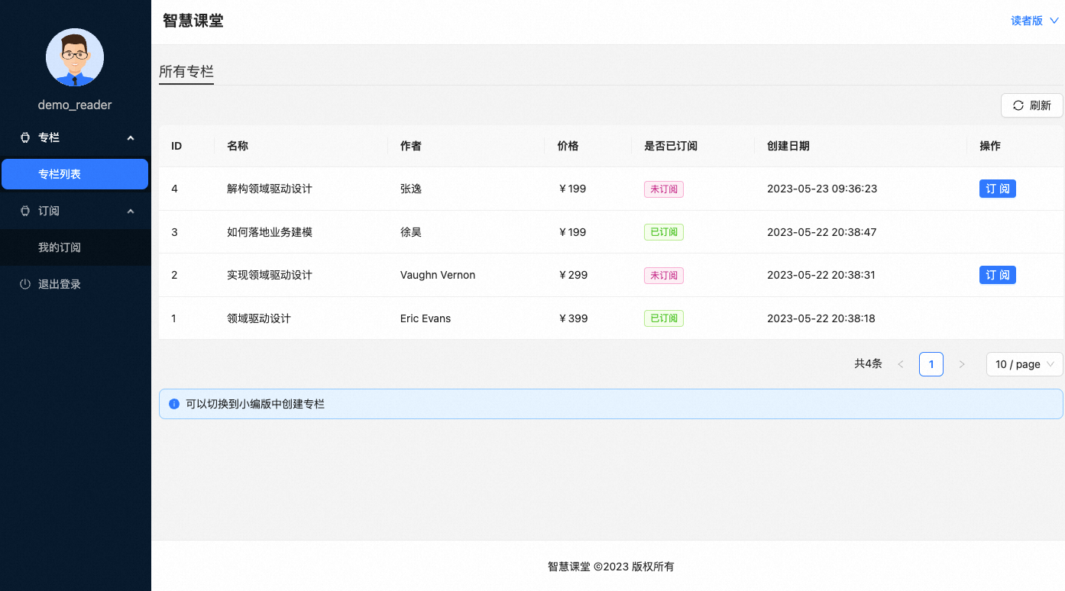Click the 未订阅 tag for 实现领域驱动设计

[664, 275]
